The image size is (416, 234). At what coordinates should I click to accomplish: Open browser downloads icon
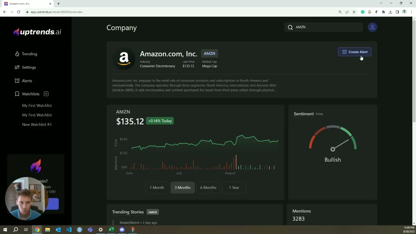pos(390,12)
